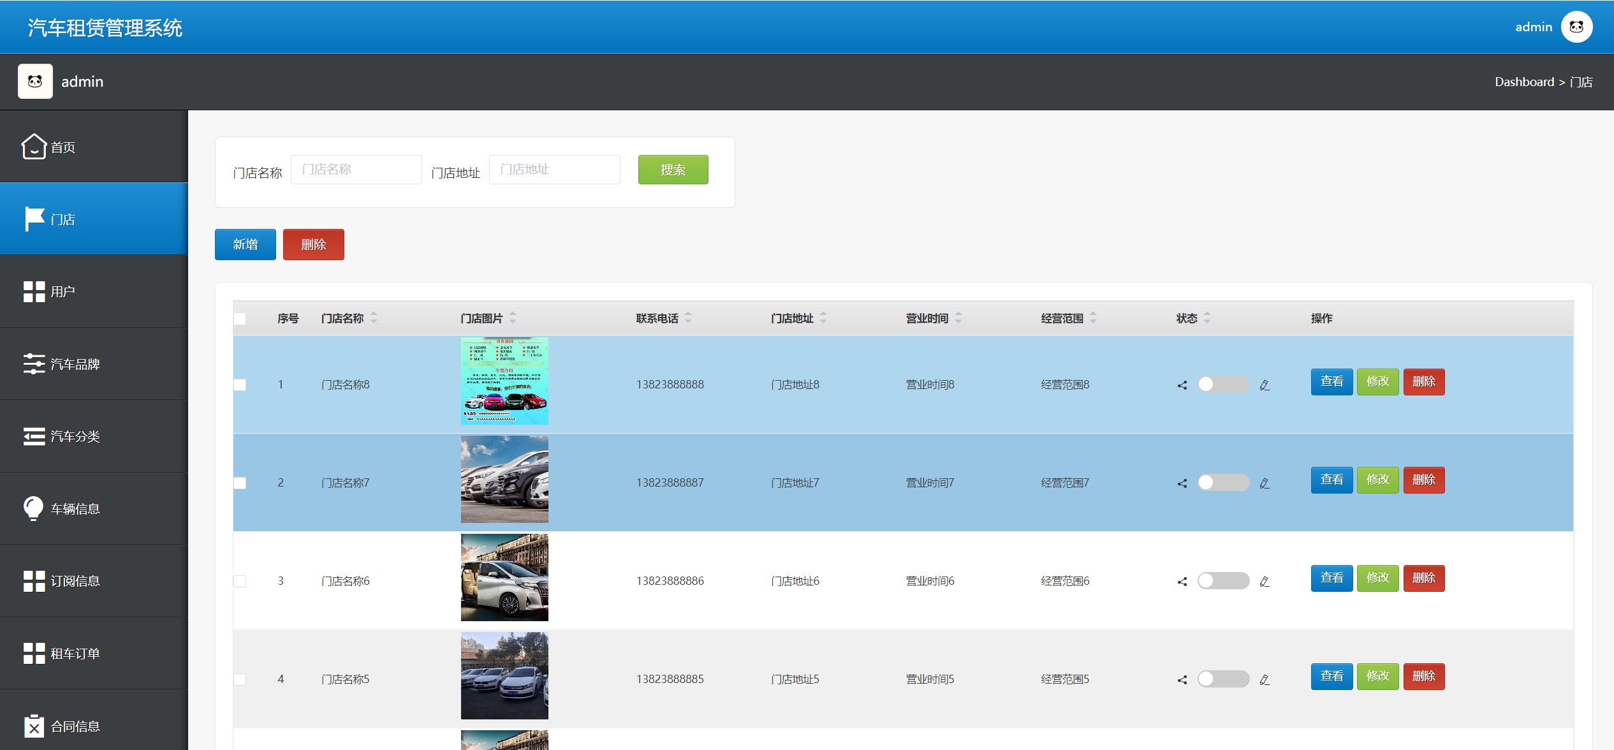The height and width of the screenshot is (750, 1614).
Task: Click the lightbulb icon beside 车辆信息
Action: pyautogui.click(x=33, y=508)
